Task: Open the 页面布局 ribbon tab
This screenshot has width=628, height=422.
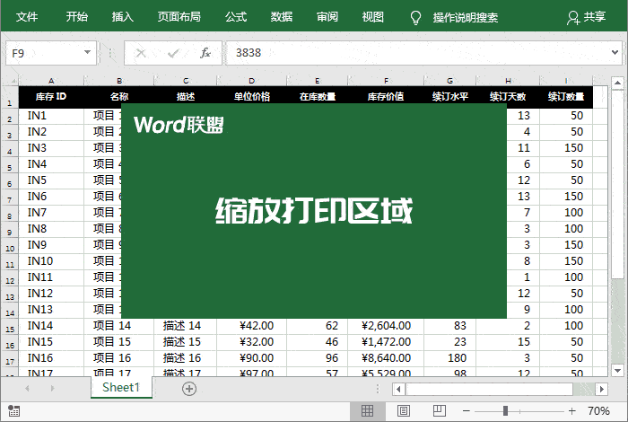Action: (179, 17)
